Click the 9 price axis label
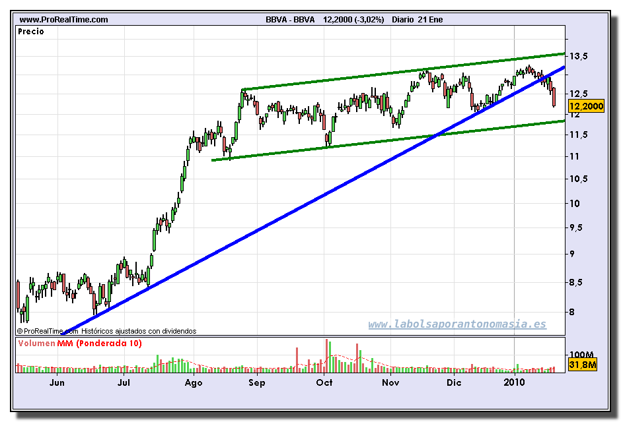 pyautogui.click(x=572, y=254)
